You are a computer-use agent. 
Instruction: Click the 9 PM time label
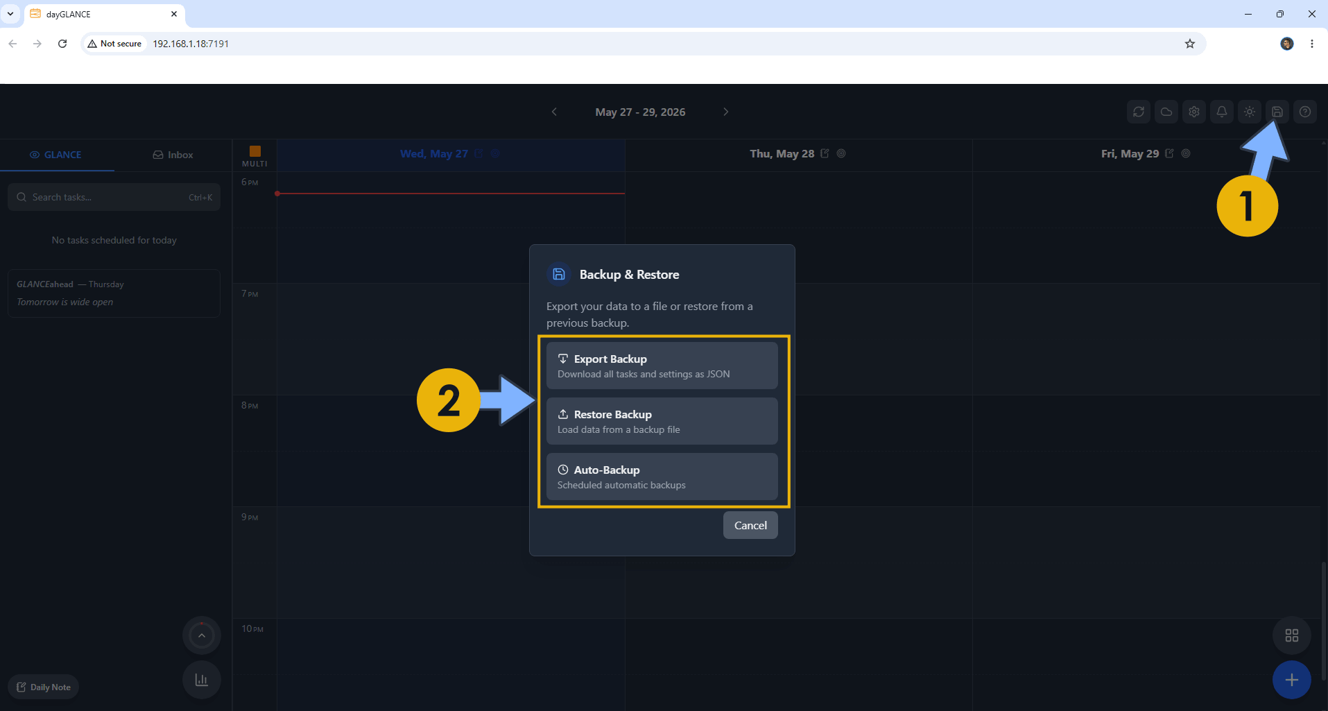(x=250, y=517)
